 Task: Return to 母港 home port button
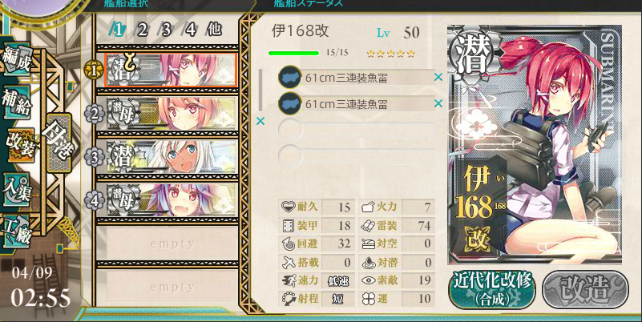tap(59, 143)
